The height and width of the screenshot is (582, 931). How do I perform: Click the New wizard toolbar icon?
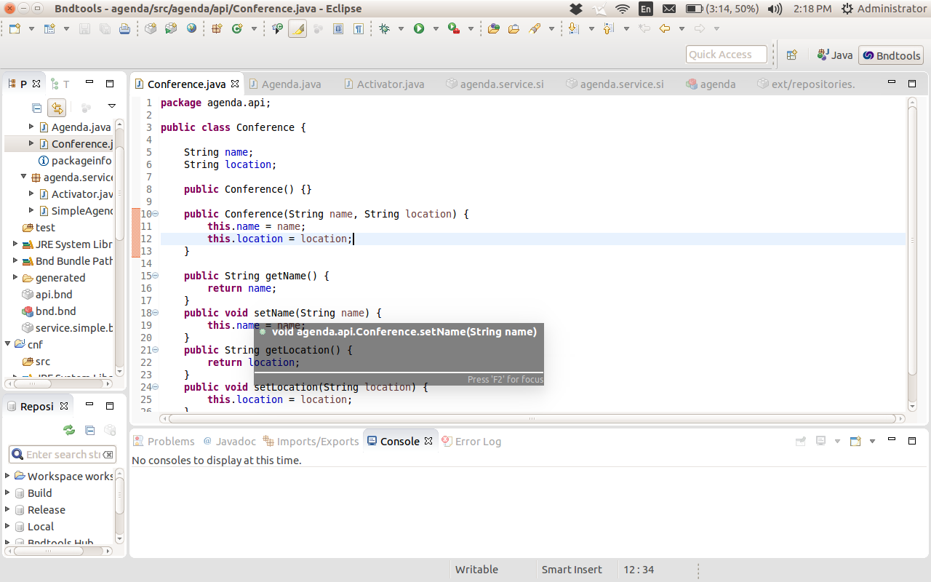(15, 29)
